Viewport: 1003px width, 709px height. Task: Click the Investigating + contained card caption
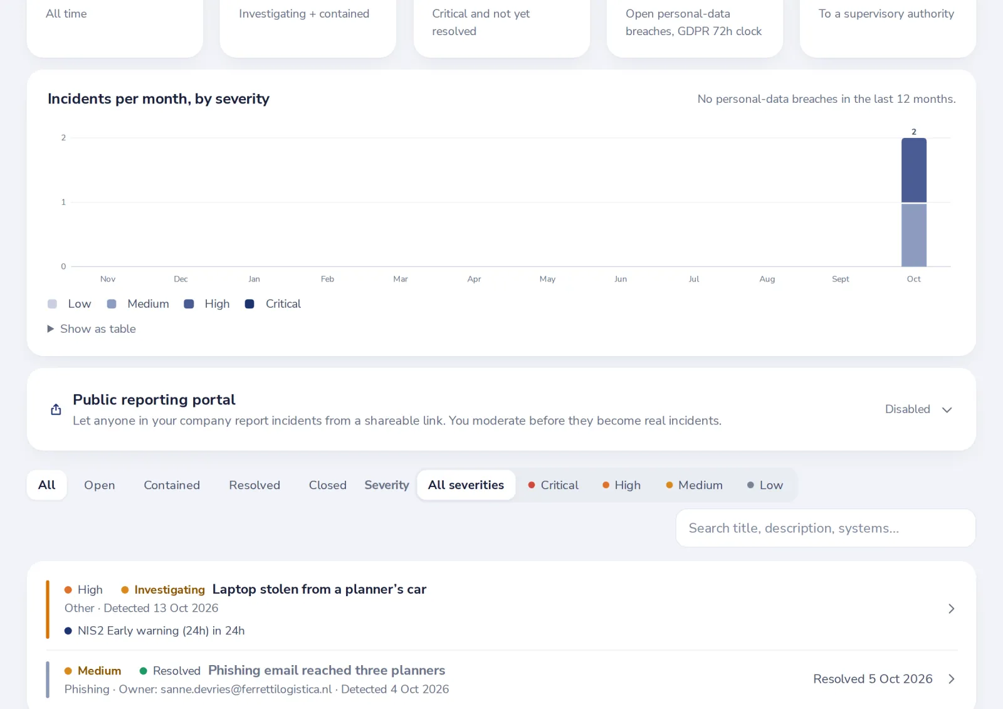pyautogui.click(x=304, y=14)
